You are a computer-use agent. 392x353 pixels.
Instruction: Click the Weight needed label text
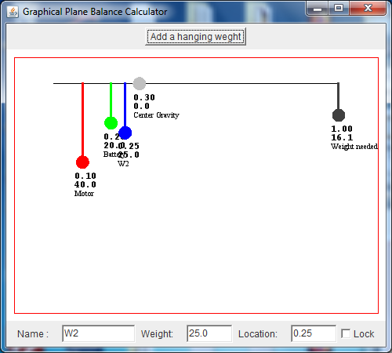tap(354, 147)
